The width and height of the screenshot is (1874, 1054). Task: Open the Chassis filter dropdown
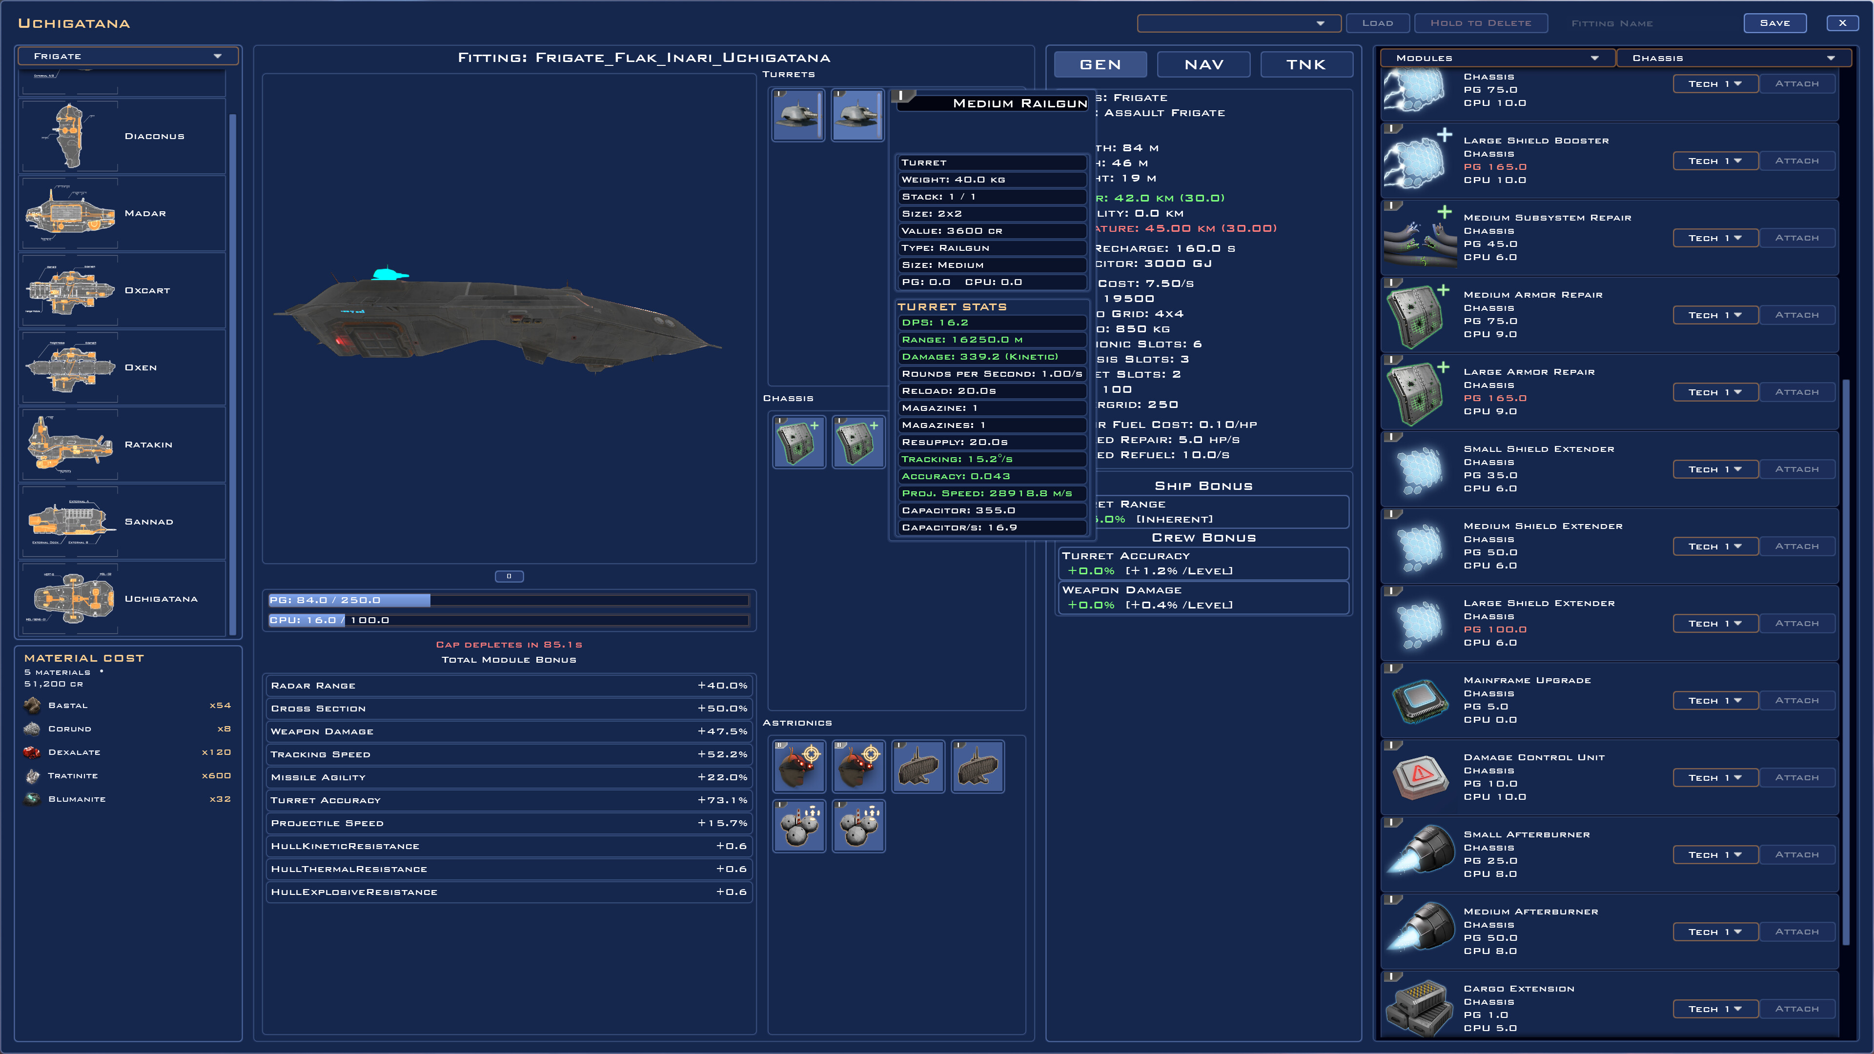click(1733, 58)
